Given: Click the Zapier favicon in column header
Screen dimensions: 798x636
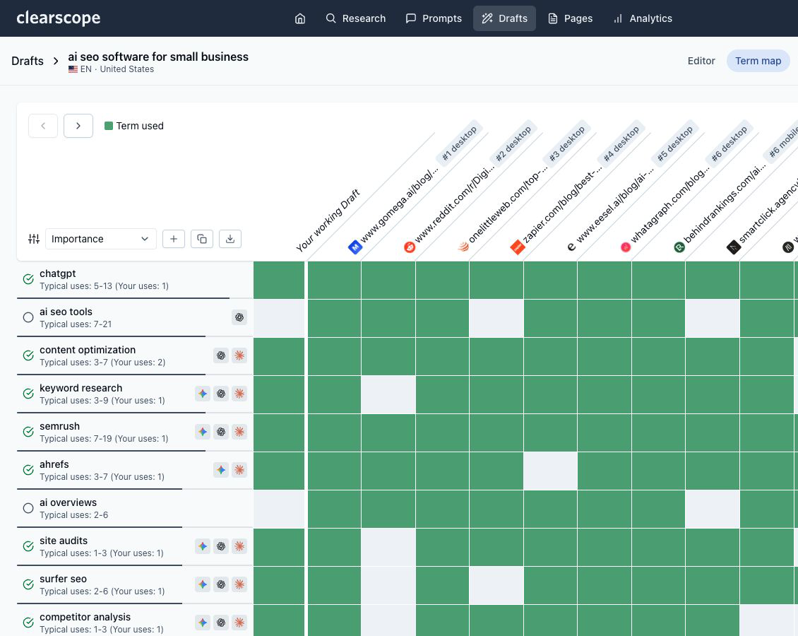Looking at the screenshot, I should click(x=518, y=247).
